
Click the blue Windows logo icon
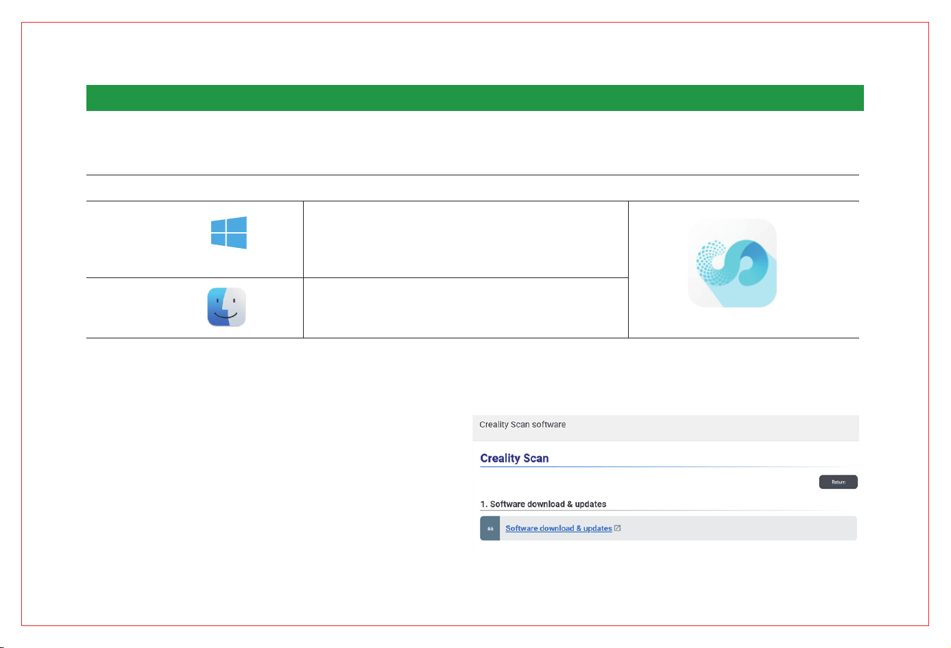pyautogui.click(x=229, y=233)
